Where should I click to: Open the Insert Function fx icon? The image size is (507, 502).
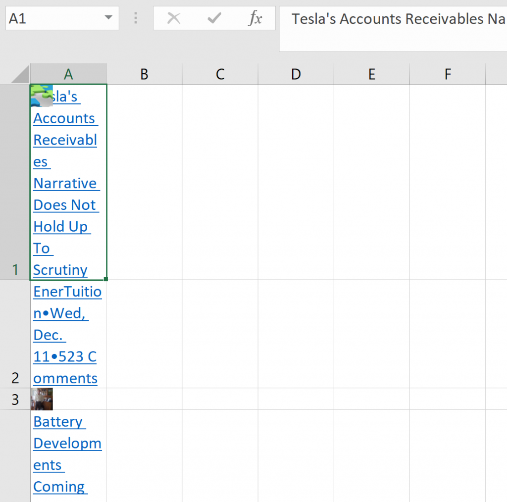pyautogui.click(x=255, y=18)
